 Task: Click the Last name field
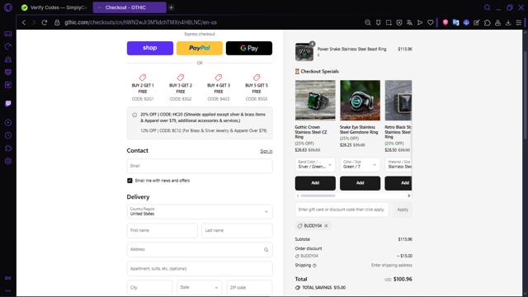click(x=237, y=231)
